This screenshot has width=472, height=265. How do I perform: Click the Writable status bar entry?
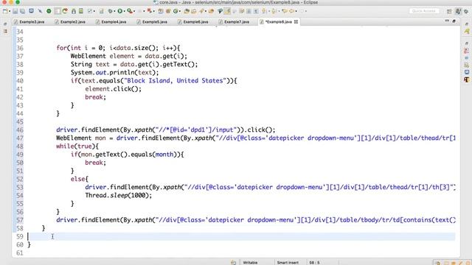pos(250,262)
